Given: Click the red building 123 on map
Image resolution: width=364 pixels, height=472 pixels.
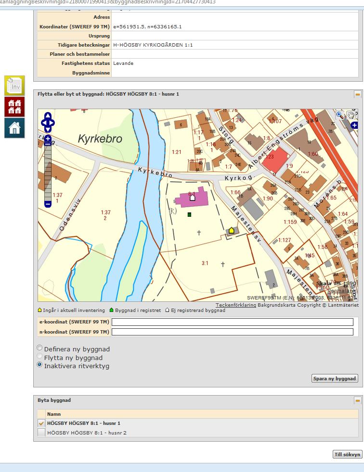Looking at the screenshot, I should (x=275, y=161).
